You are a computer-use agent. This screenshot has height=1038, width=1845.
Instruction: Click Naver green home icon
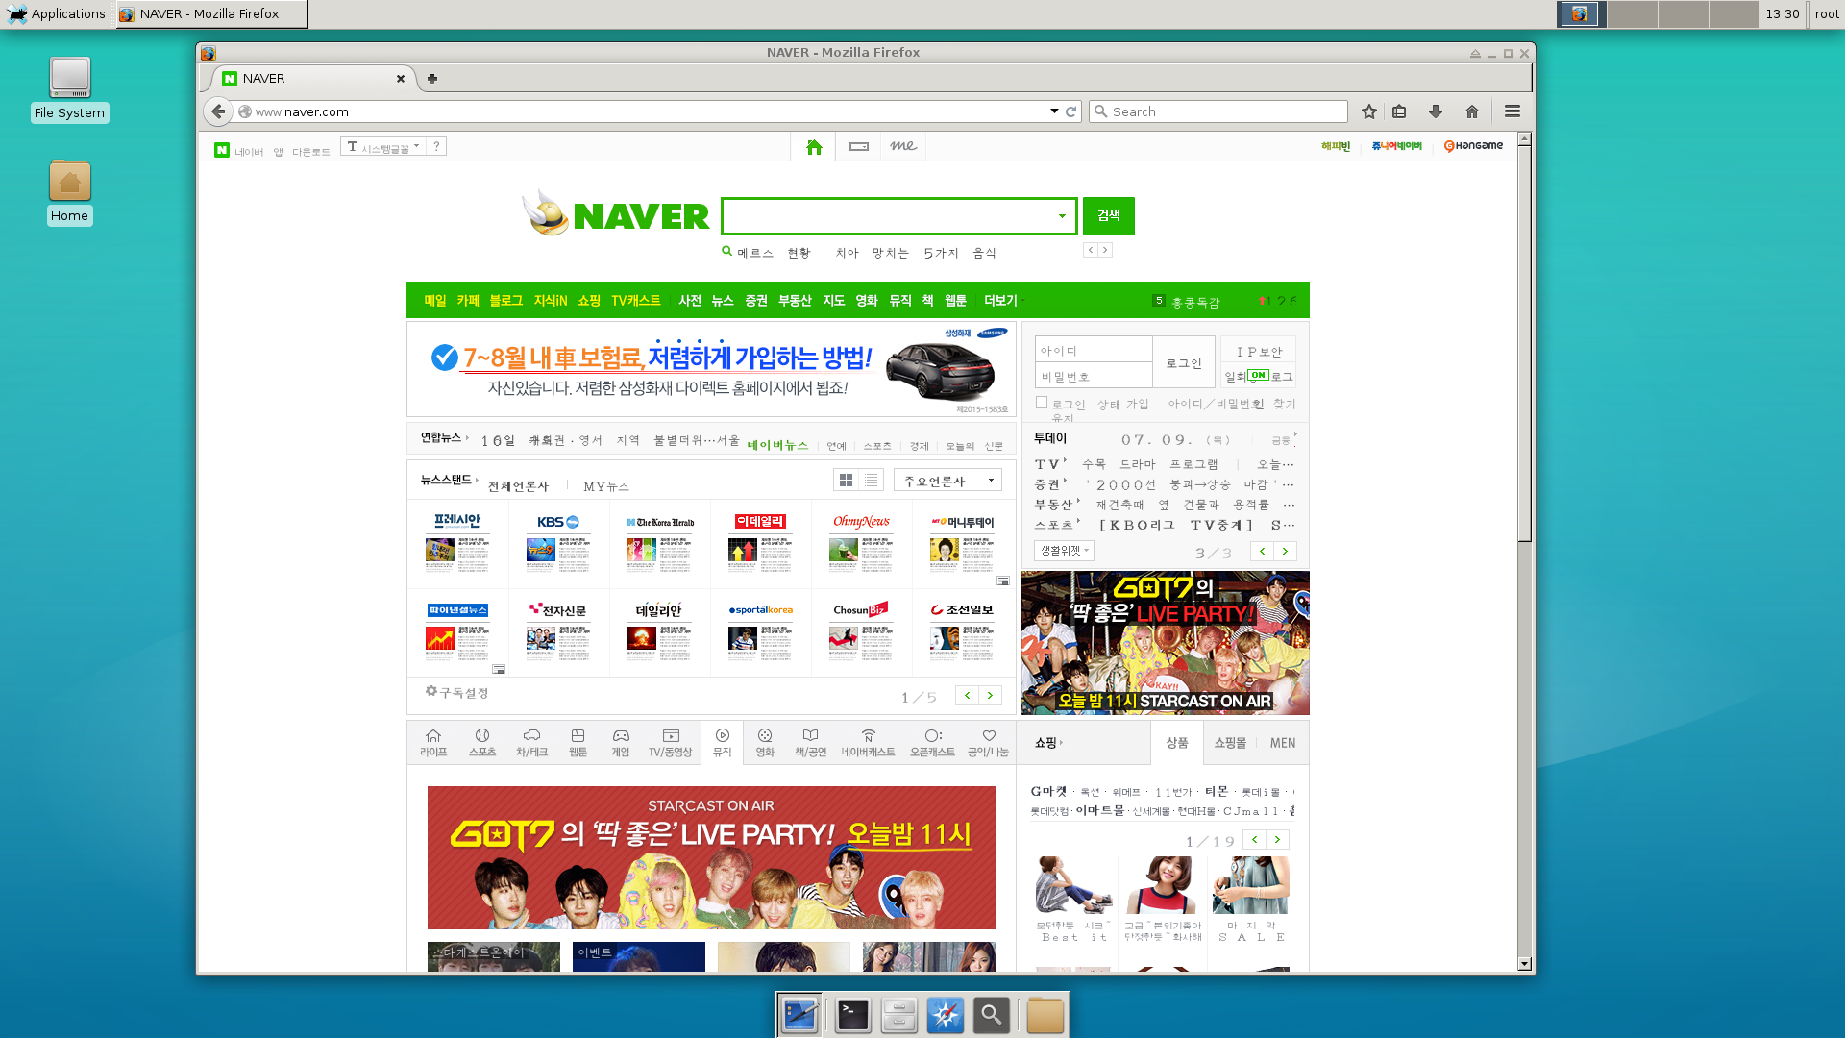click(x=814, y=147)
